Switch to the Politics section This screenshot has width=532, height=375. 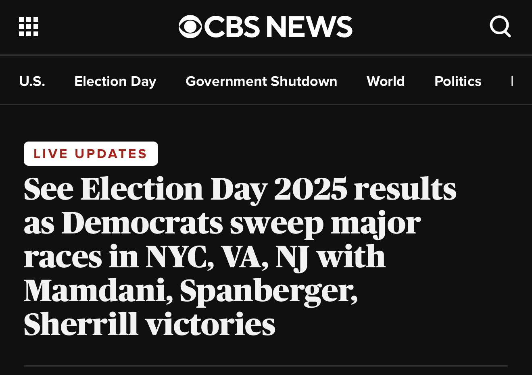457,81
